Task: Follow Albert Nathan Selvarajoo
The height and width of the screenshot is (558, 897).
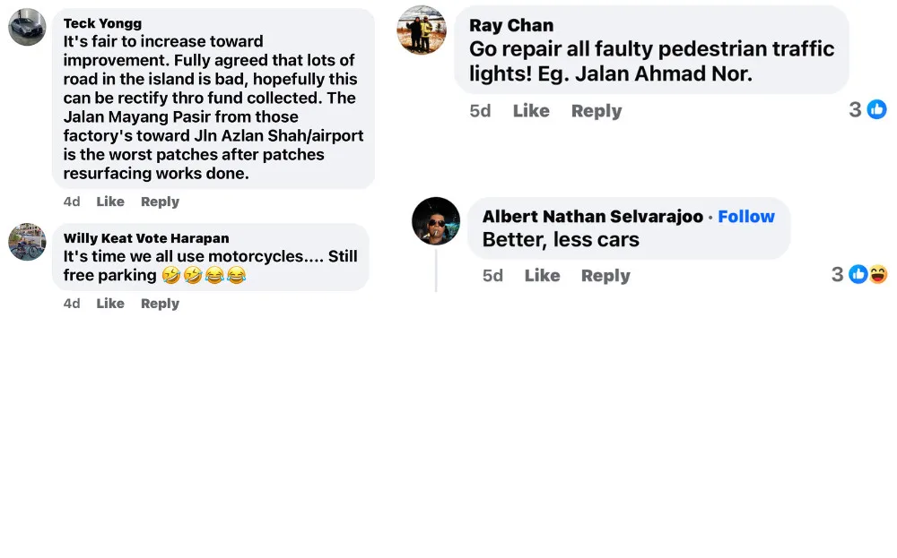Action: pyautogui.click(x=746, y=217)
